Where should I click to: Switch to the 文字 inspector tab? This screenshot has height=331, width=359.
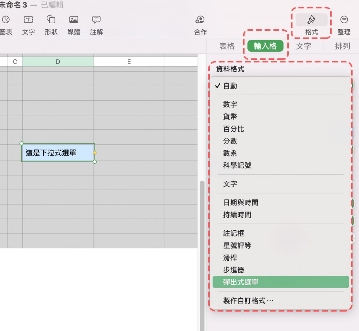(304, 46)
